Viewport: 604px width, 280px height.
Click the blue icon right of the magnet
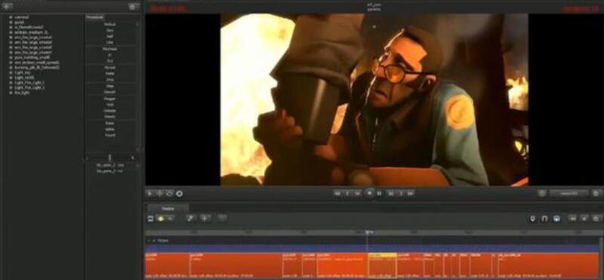coord(556,218)
